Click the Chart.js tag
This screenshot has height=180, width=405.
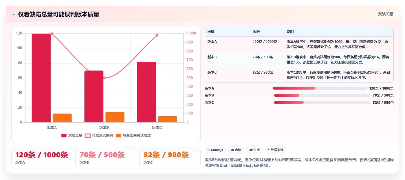[215, 150]
